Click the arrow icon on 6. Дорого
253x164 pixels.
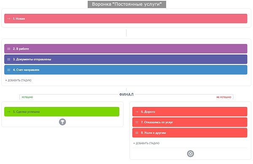point(137,112)
